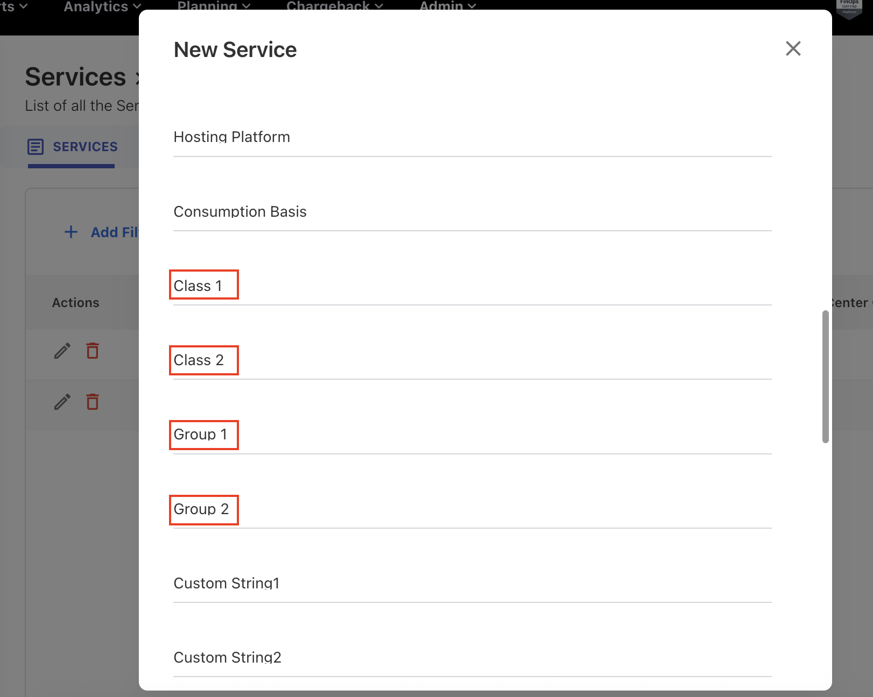
Task: Click the delete trash icon on first service row
Action: 92,350
